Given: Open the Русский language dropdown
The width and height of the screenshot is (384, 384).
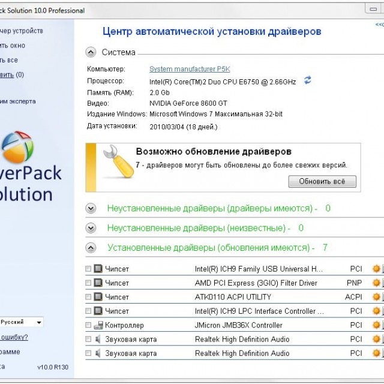Looking at the screenshot, I should click(x=22, y=322).
